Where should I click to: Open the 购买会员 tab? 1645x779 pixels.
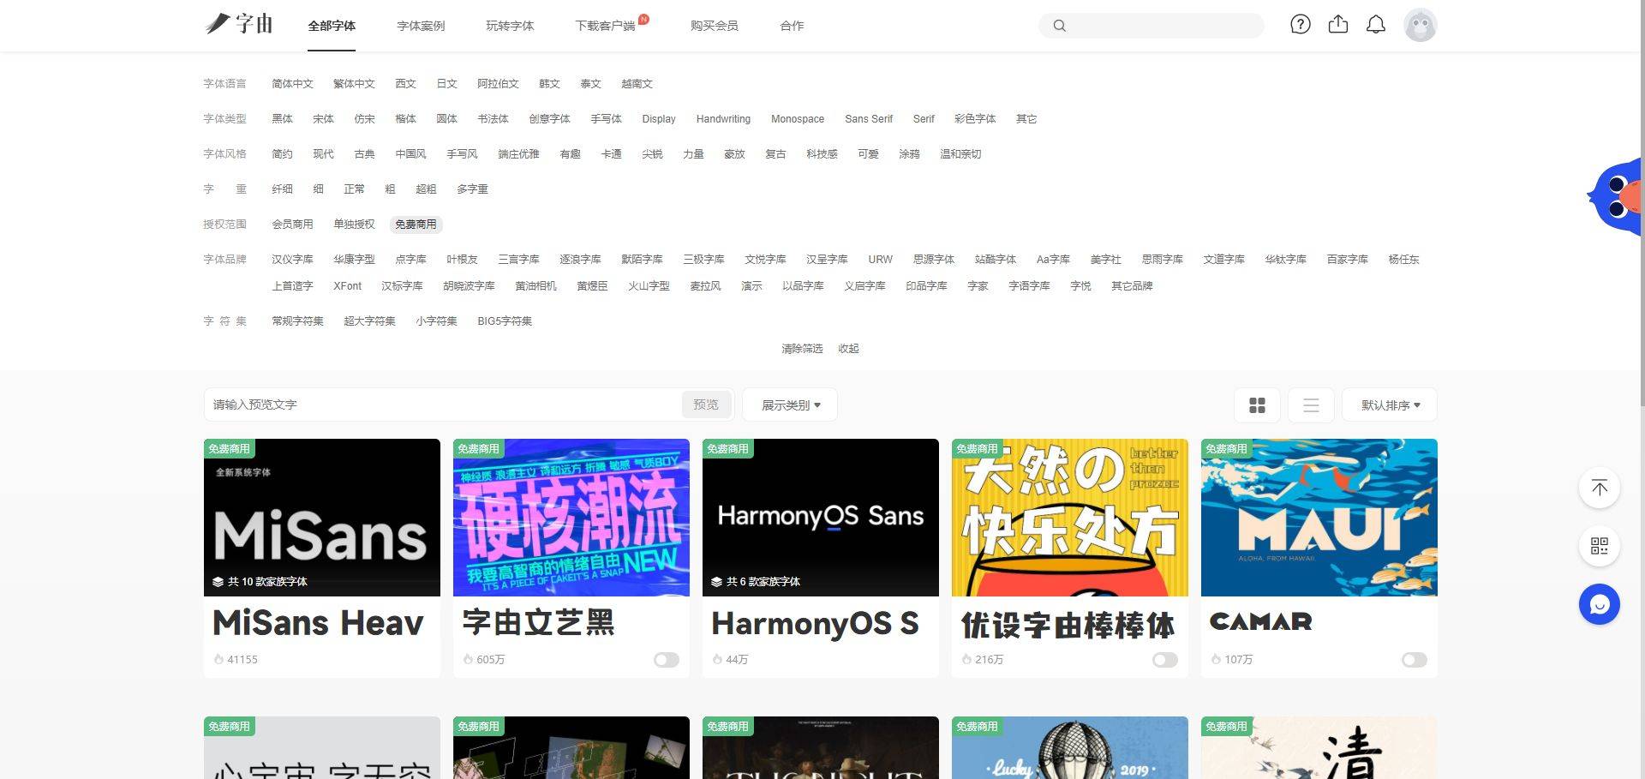[x=715, y=26]
